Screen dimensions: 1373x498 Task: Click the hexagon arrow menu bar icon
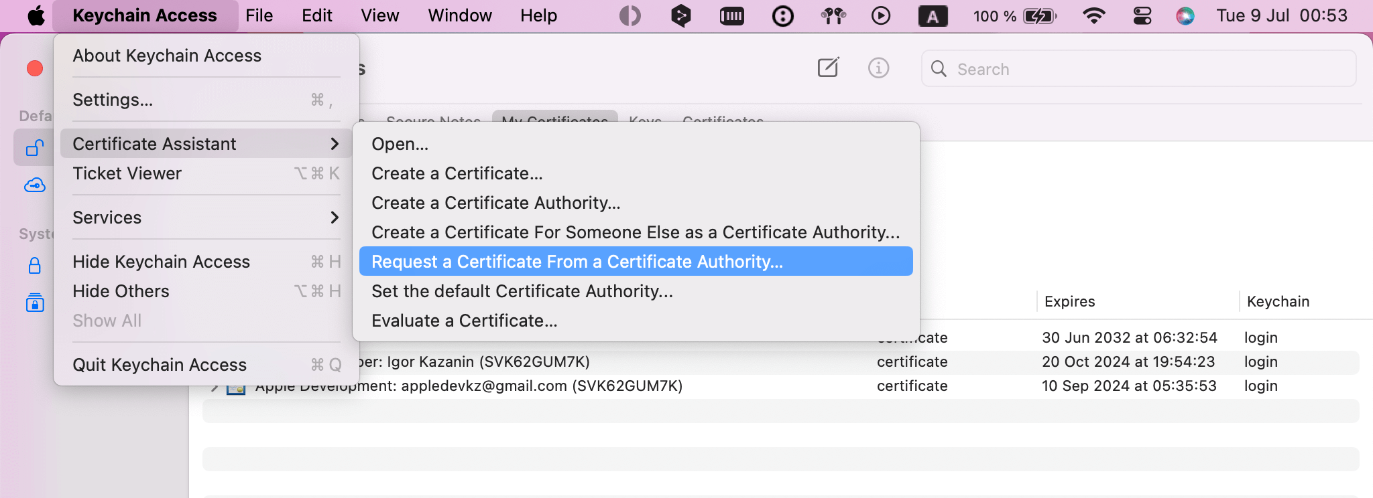[x=680, y=15]
